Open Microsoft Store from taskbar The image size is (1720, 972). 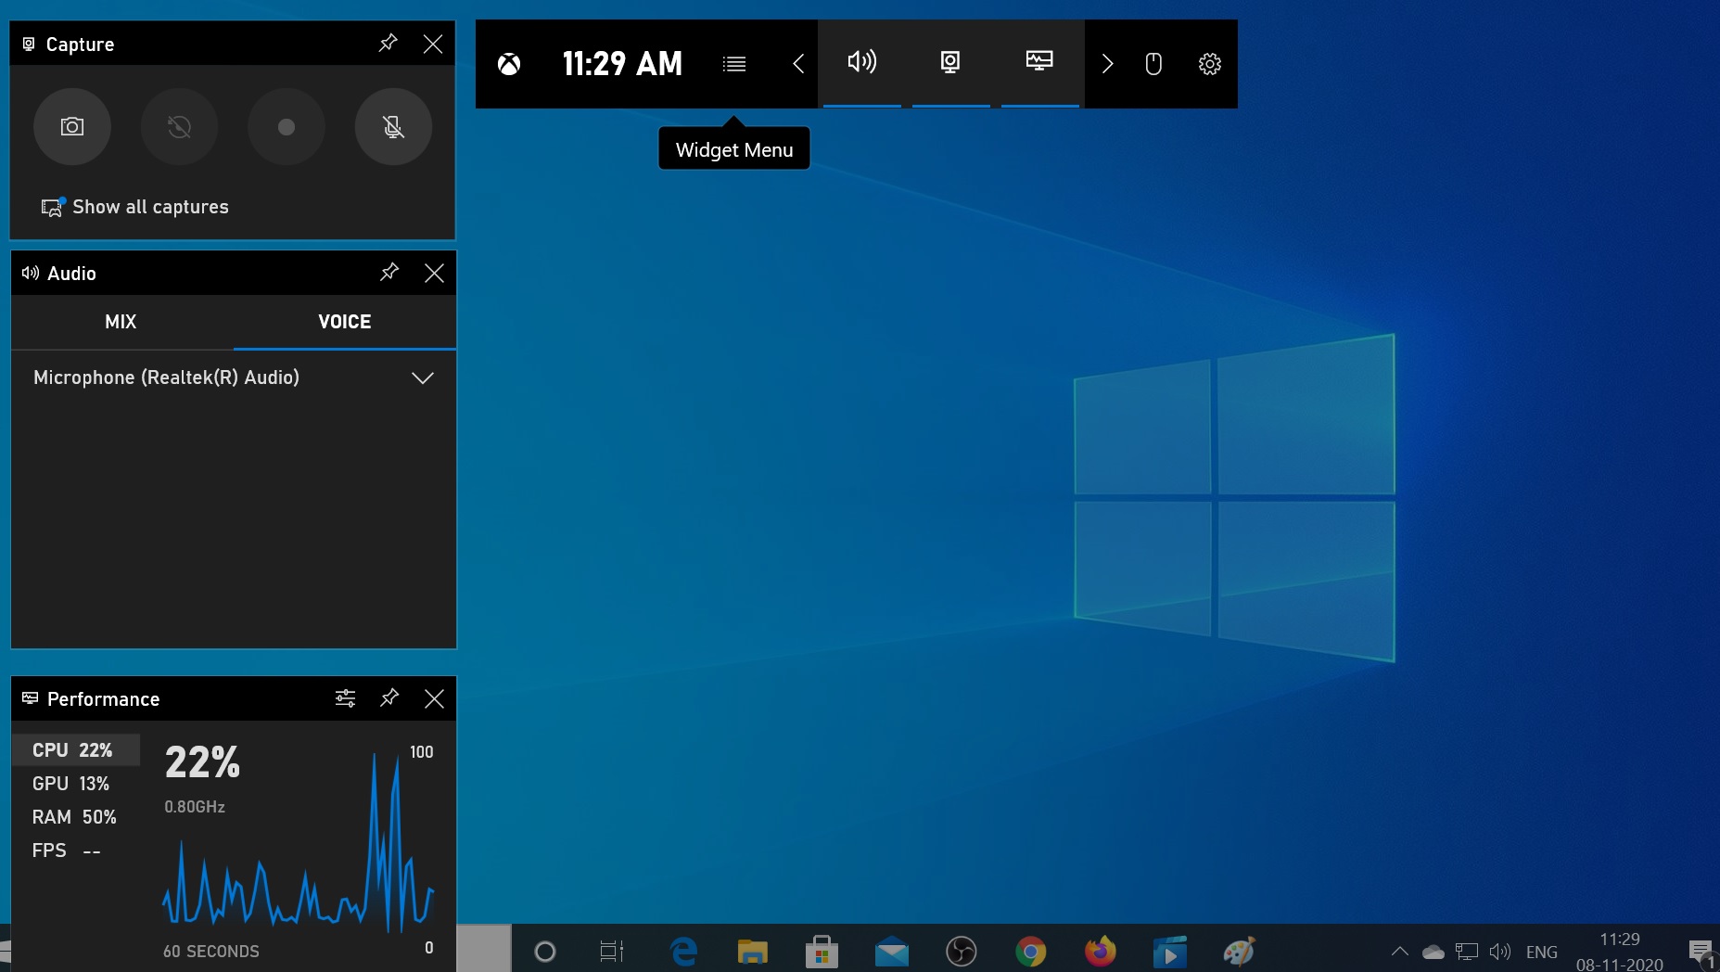[822, 951]
